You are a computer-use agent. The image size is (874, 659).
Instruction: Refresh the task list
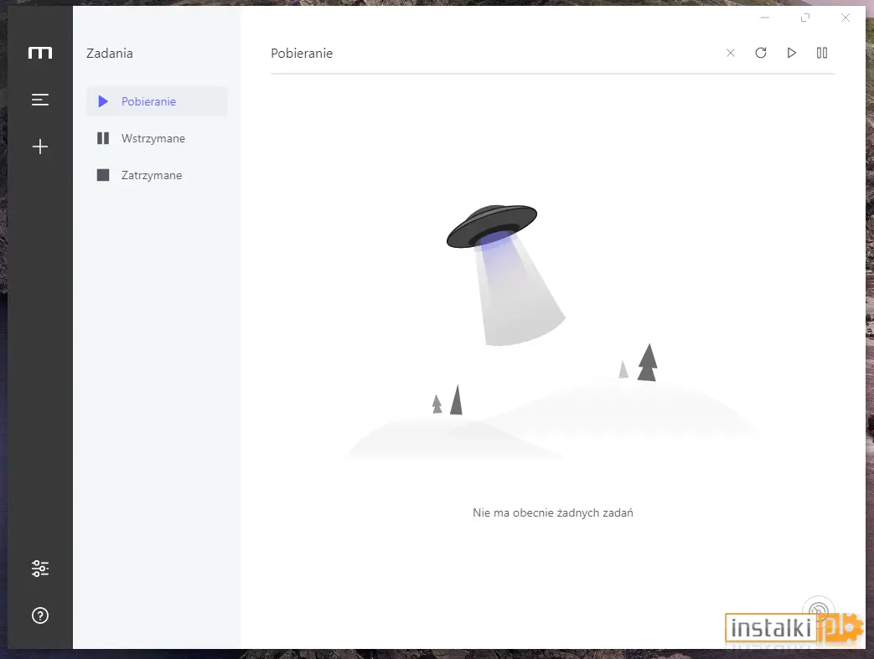pyautogui.click(x=761, y=53)
